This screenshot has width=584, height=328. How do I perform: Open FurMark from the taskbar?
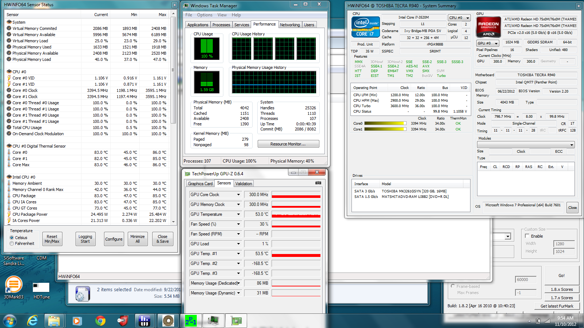coord(168,321)
